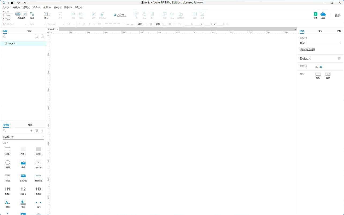The image size is (344, 215).
Task: Click the Preview (预览) play icon
Action: click(315, 14)
